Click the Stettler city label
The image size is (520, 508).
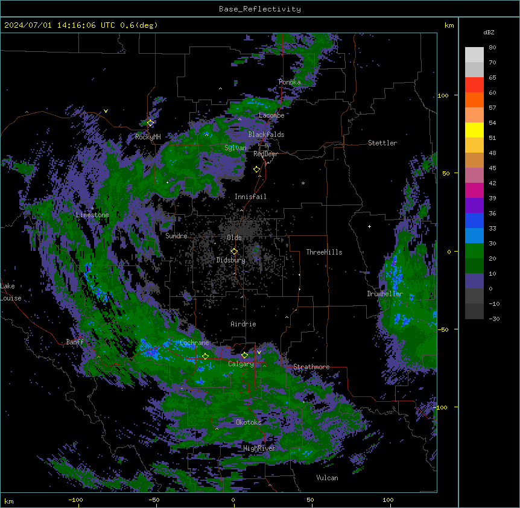point(382,143)
